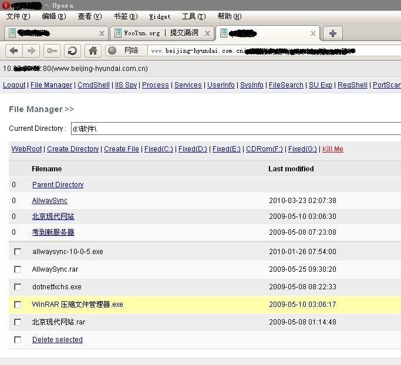Open the password wand key icon

pos(52,51)
